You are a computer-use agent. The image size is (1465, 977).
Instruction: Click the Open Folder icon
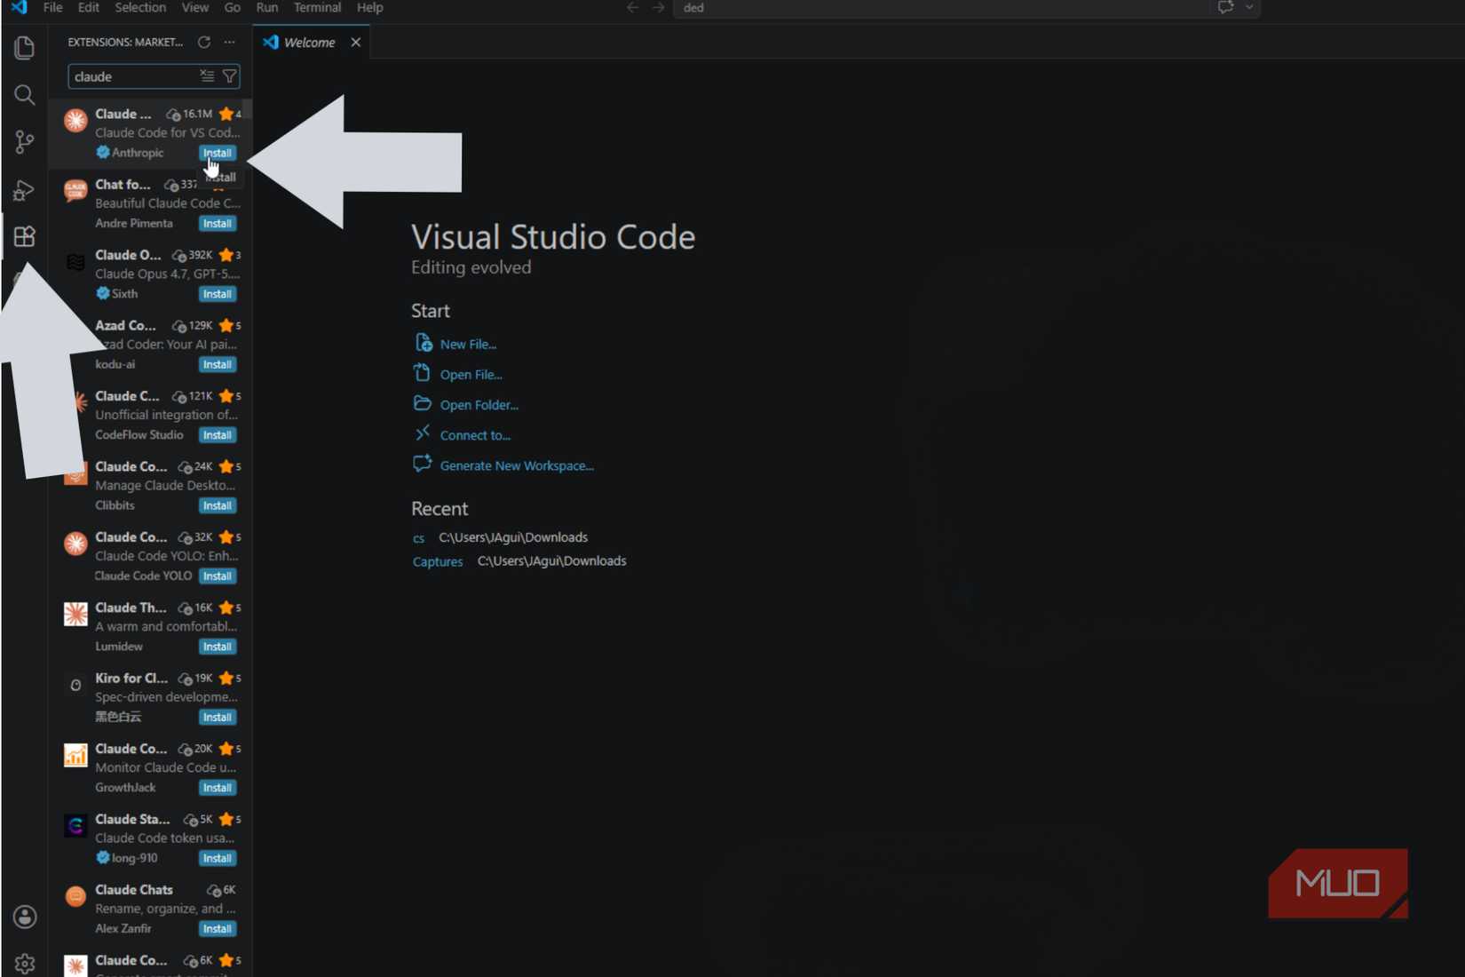[x=423, y=403]
